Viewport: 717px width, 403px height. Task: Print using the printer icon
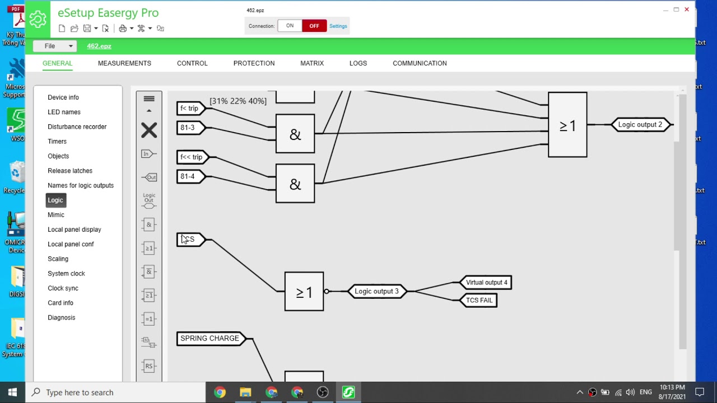[x=123, y=29]
